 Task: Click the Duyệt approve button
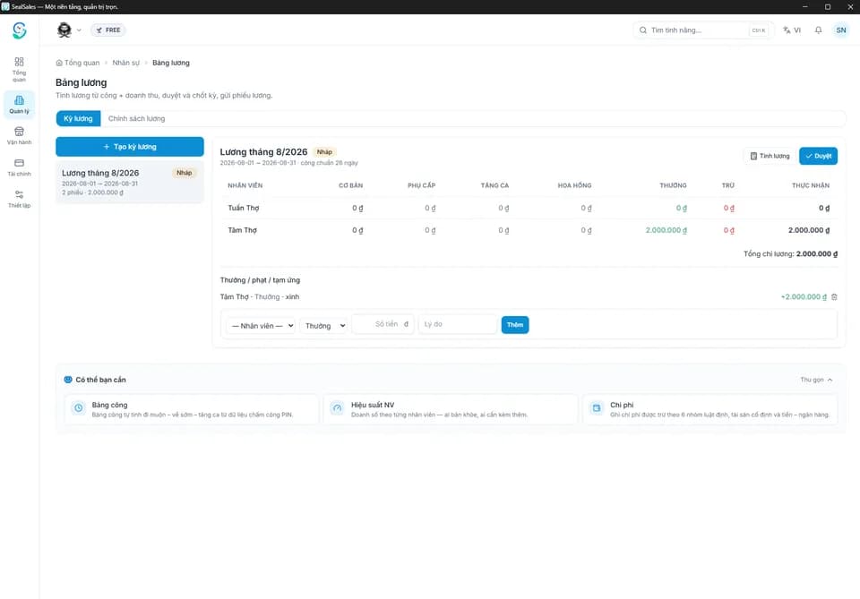818,156
